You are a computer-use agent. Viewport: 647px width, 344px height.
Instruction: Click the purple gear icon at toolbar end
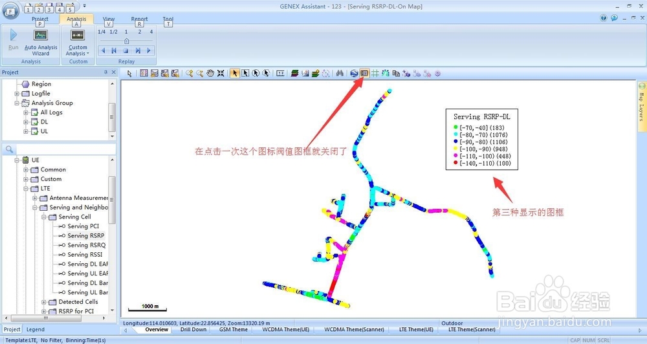[x=437, y=74]
